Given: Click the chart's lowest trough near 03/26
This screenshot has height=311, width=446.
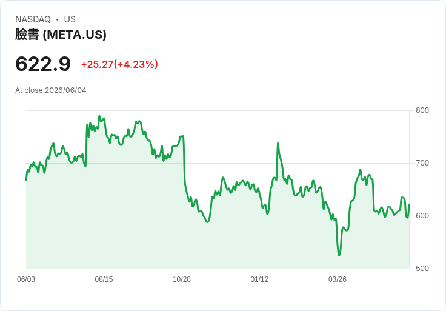Looking at the screenshot, I should 339,255.
